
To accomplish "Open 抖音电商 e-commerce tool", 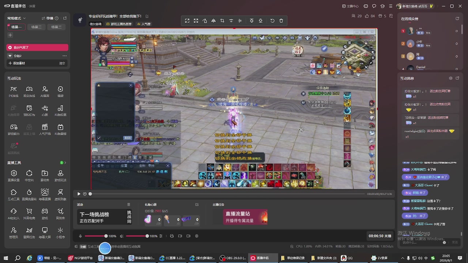I will [x=29, y=213].
